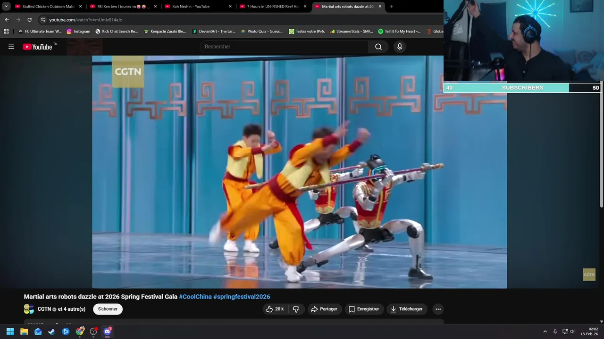This screenshot has width=604, height=339.
Task: Expand hidden system tray icons
Action: [x=545, y=331]
